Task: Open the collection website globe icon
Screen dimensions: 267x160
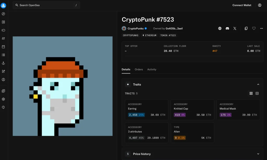Action: tap(220, 28)
